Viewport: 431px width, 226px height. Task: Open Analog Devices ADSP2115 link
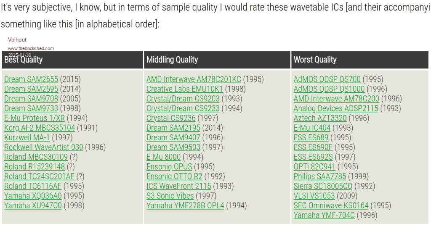tap(336, 109)
